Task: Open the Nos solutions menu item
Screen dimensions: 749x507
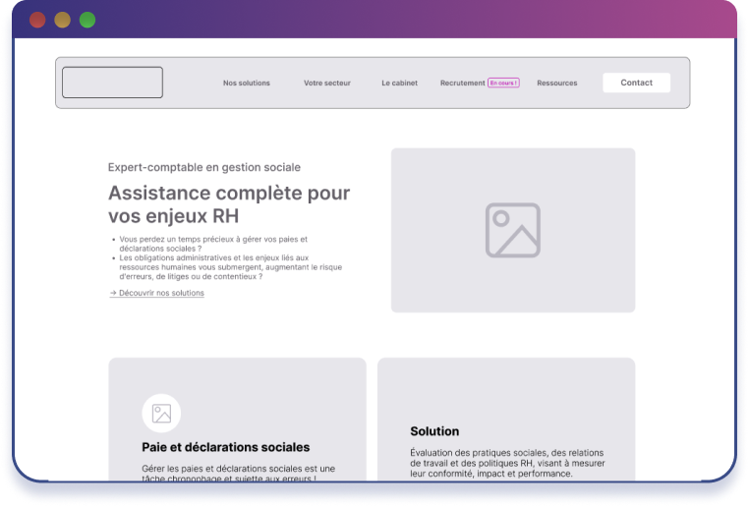Action: pyautogui.click(x=247, y=84)
